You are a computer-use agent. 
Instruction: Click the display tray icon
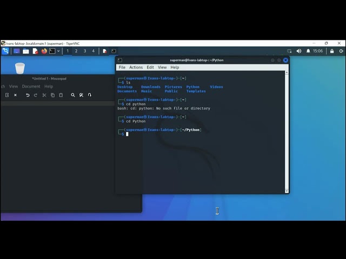click(x=289, y=51)
